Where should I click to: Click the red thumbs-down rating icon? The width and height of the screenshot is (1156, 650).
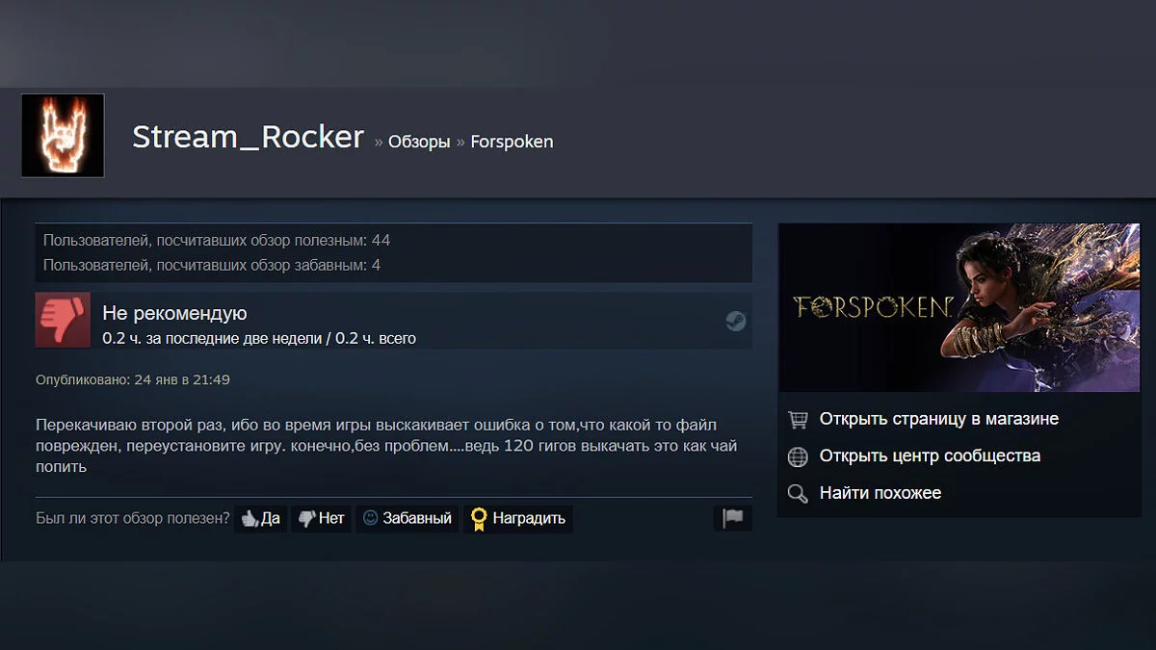(x=63, y=320)
